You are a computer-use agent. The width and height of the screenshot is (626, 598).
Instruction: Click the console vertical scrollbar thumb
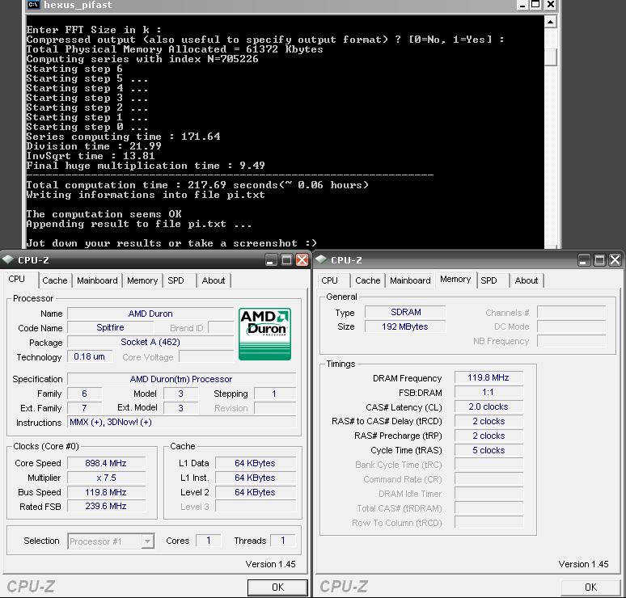(551, 57)
